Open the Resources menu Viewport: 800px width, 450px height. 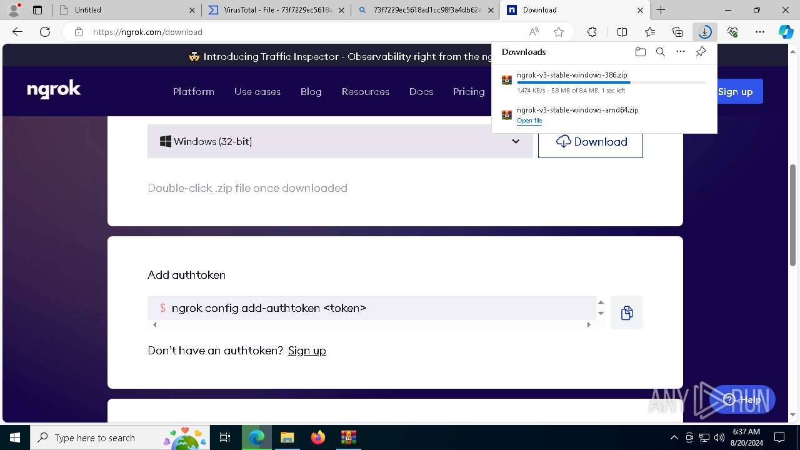366,91
